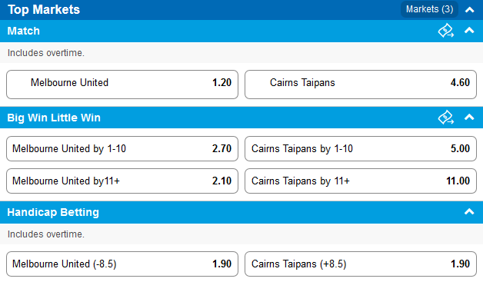Collapse the Handicap Betting market
The image size is (483, 282).
point(469,211)
